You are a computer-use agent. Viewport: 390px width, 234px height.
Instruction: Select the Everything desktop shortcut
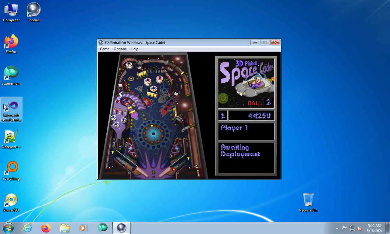11,171
